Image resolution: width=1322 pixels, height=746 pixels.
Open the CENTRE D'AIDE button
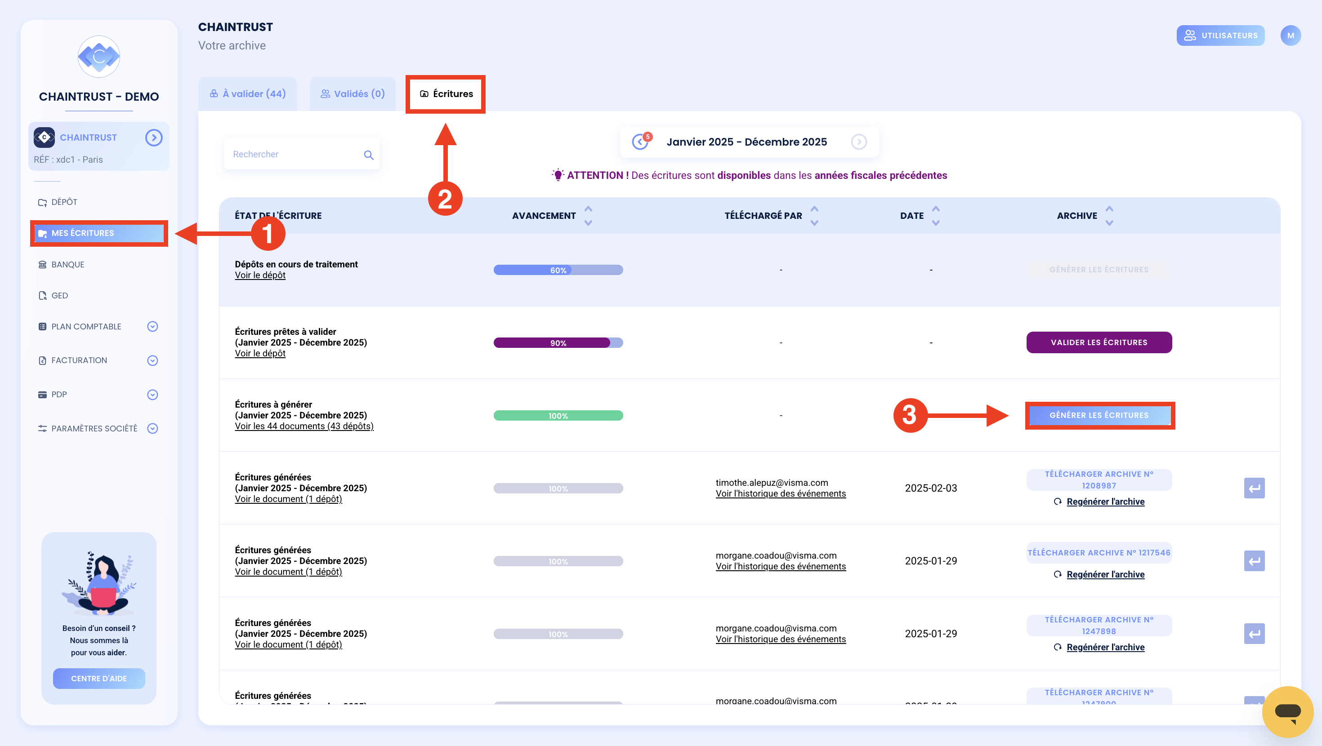point(99,678)
